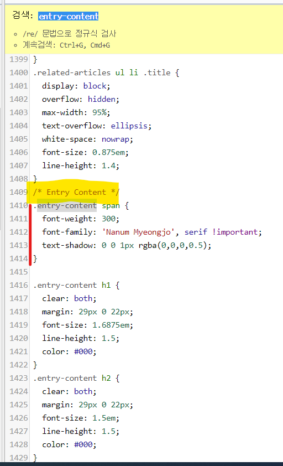283x466 pixels.
Task: Click the 'display: block;' line
Action: pos(76,86)
